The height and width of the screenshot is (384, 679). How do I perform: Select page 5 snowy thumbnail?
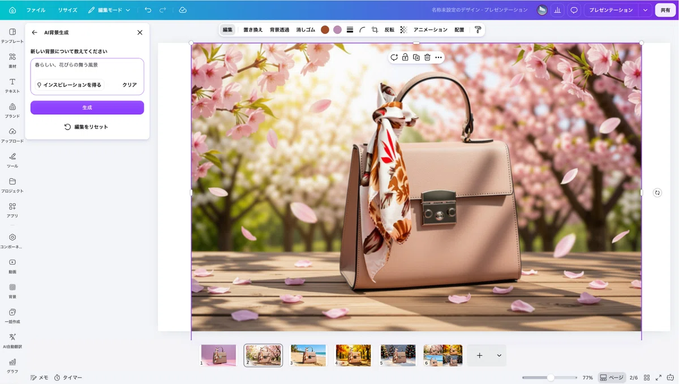pos(398,355)
